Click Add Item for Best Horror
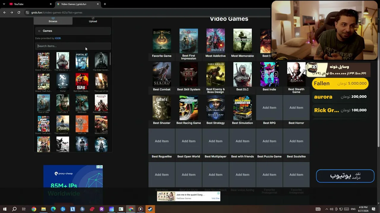This screenshot has width=380, height=213. point(296,108)
